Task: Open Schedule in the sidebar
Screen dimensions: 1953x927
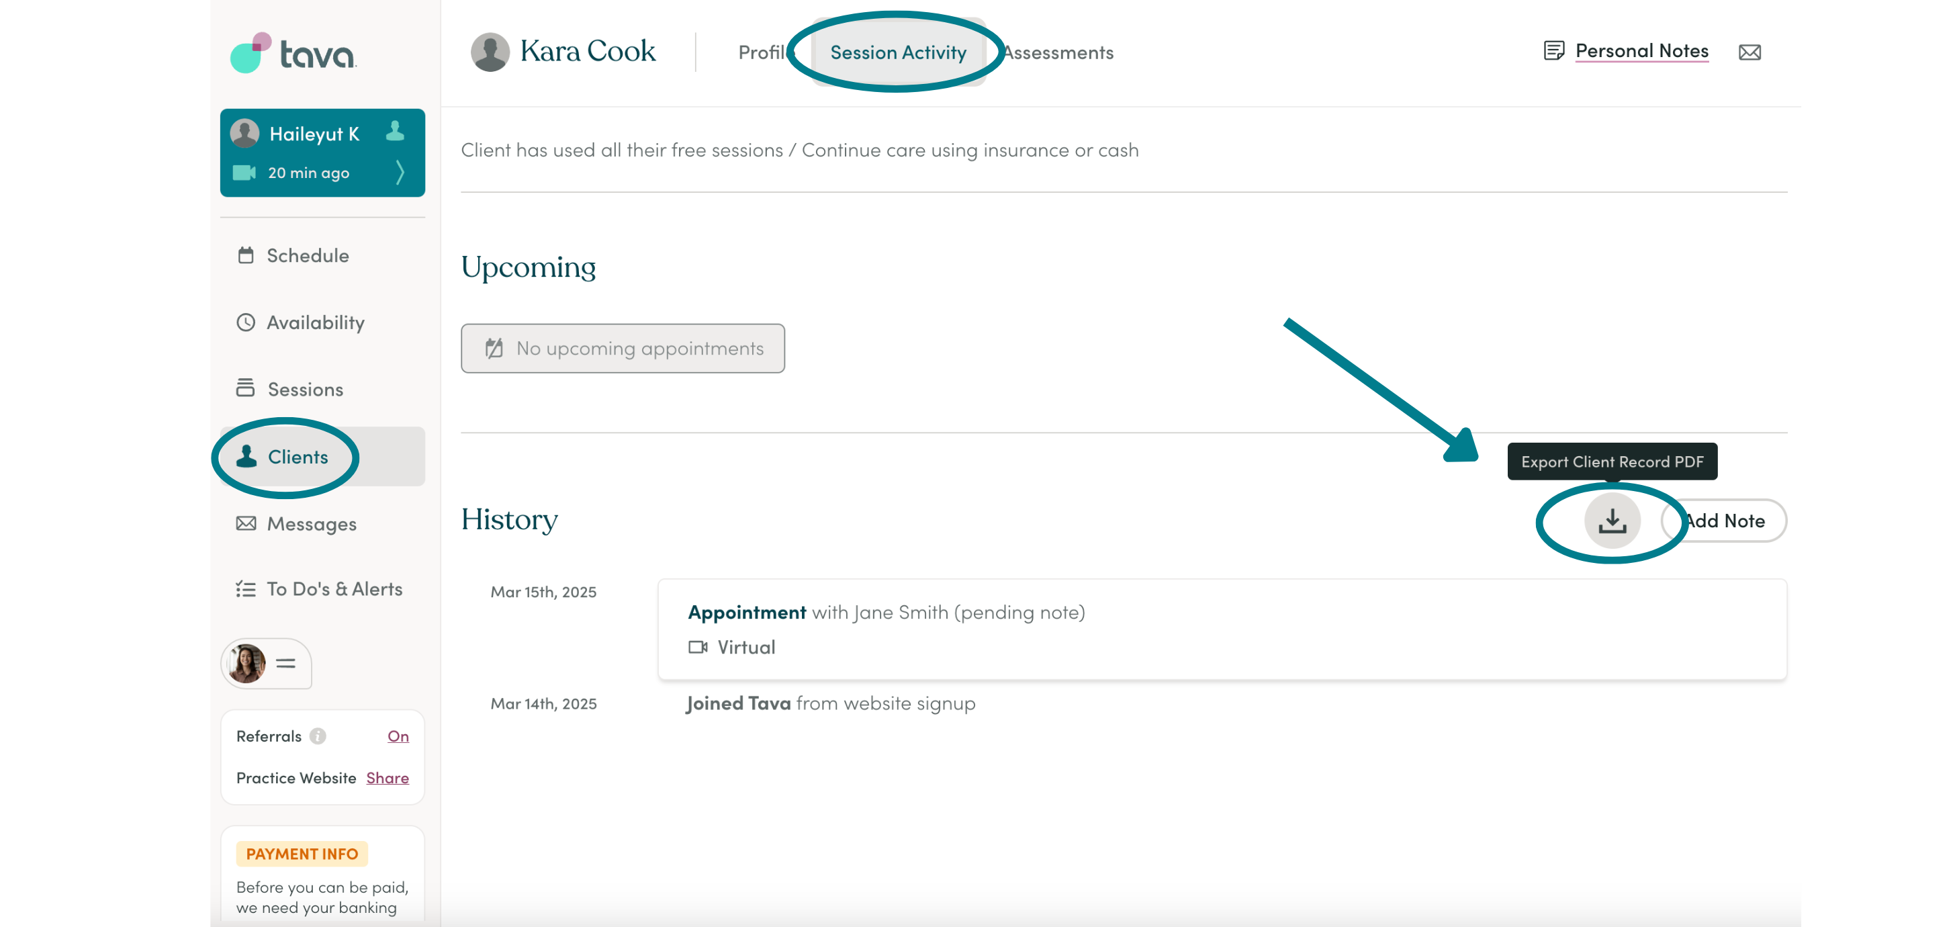Action: tap(322, 256)
